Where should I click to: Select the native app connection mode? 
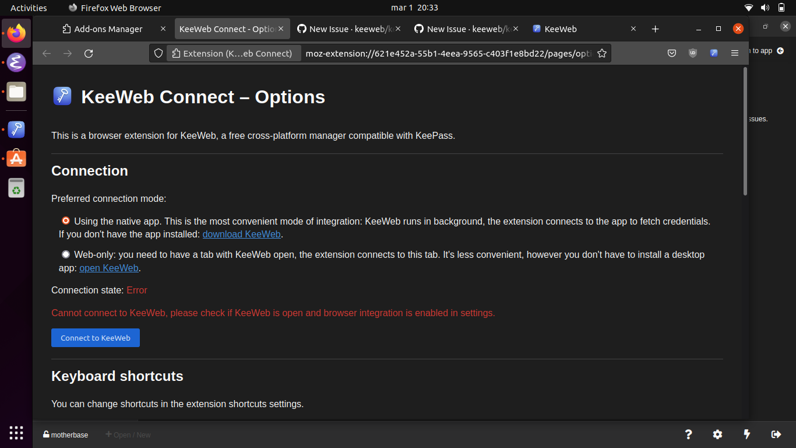tap(65, 220)
